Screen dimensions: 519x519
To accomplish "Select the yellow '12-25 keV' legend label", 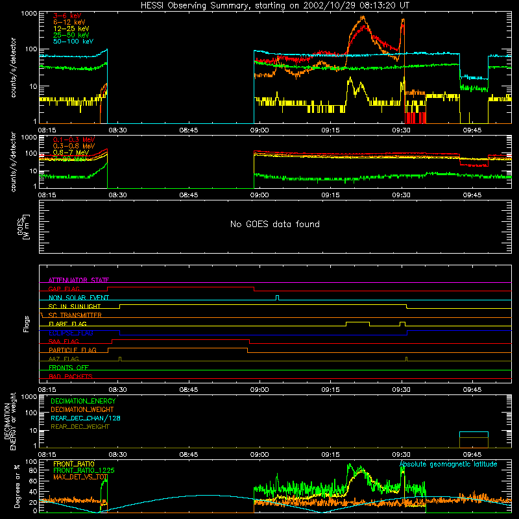I will [71, 29].
